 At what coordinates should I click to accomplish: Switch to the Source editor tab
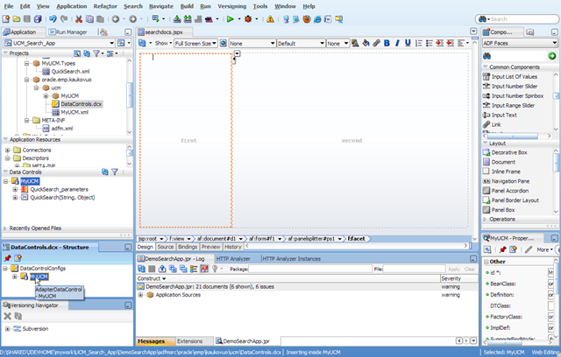[166, 247]
